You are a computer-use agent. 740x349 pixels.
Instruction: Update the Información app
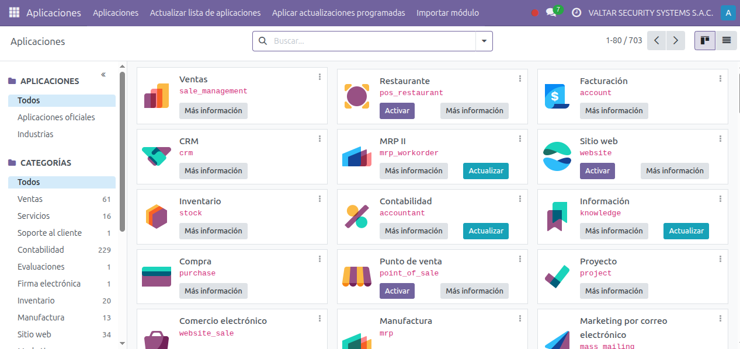click(x=686, y=231)
